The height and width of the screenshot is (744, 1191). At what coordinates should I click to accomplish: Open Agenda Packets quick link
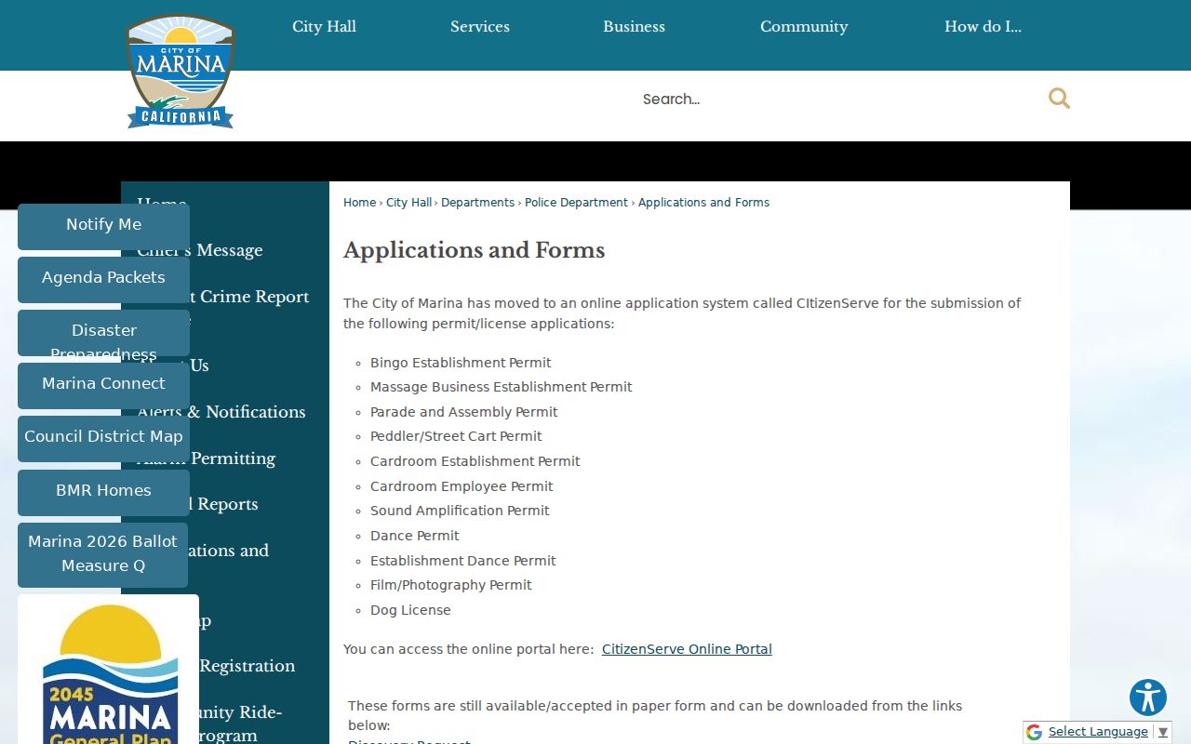pyautogui.click(x=103, y=278)
